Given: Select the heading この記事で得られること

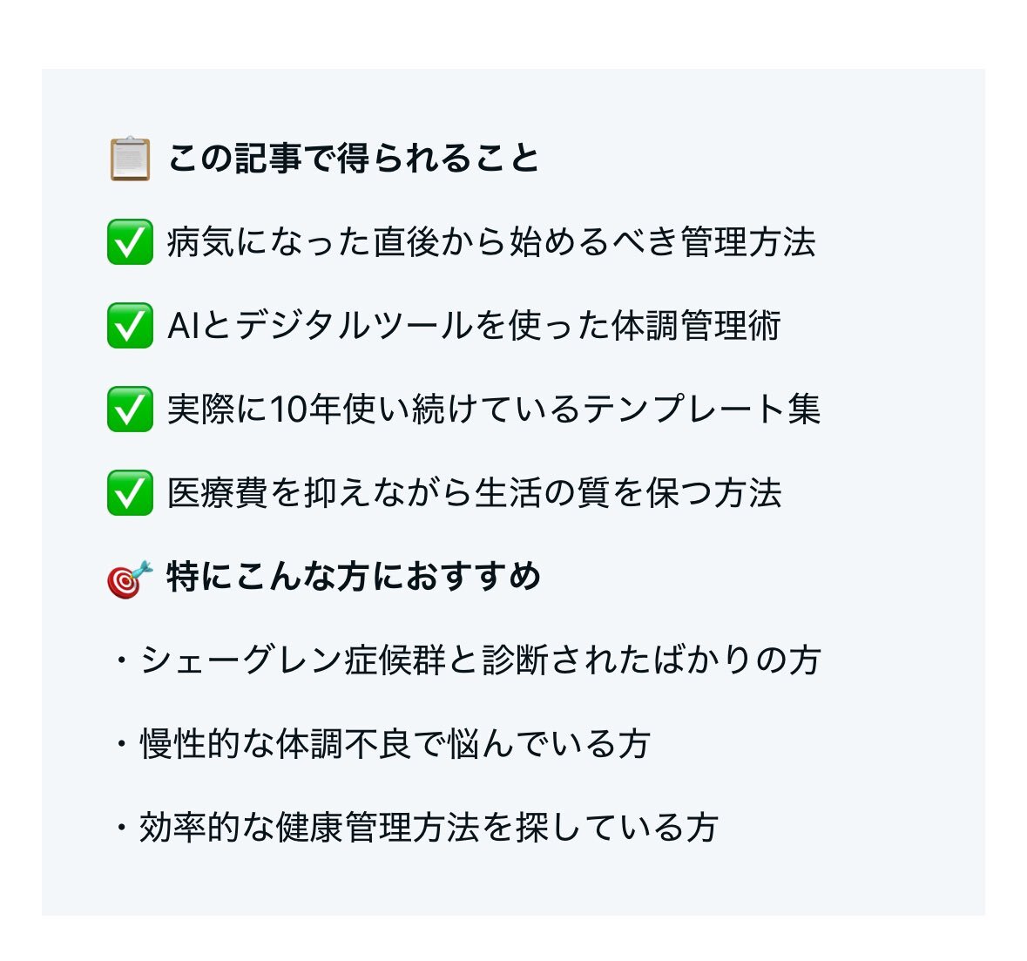Looking at the screenshot, I should pos(354,159).
